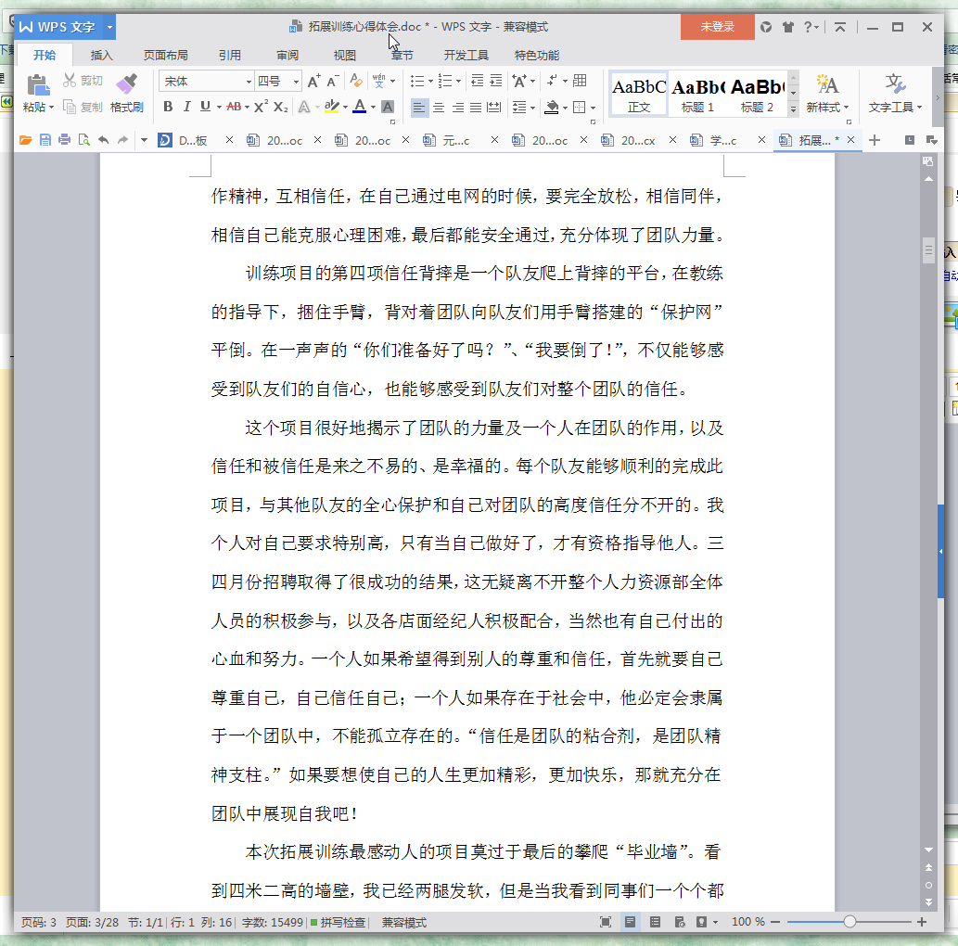The height and width of the screenshot is (946, 958).
Task: Open the 视图 ribbon tab
Action: (x=345, y=55)
